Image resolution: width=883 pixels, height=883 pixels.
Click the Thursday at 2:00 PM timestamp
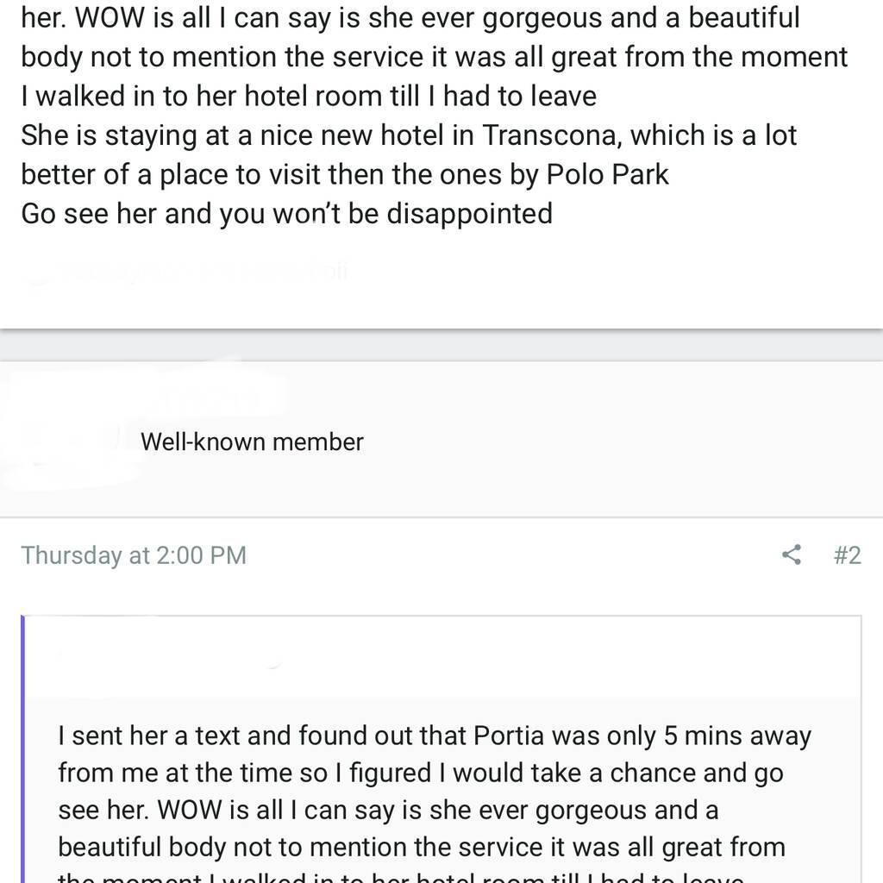(134, 554)
